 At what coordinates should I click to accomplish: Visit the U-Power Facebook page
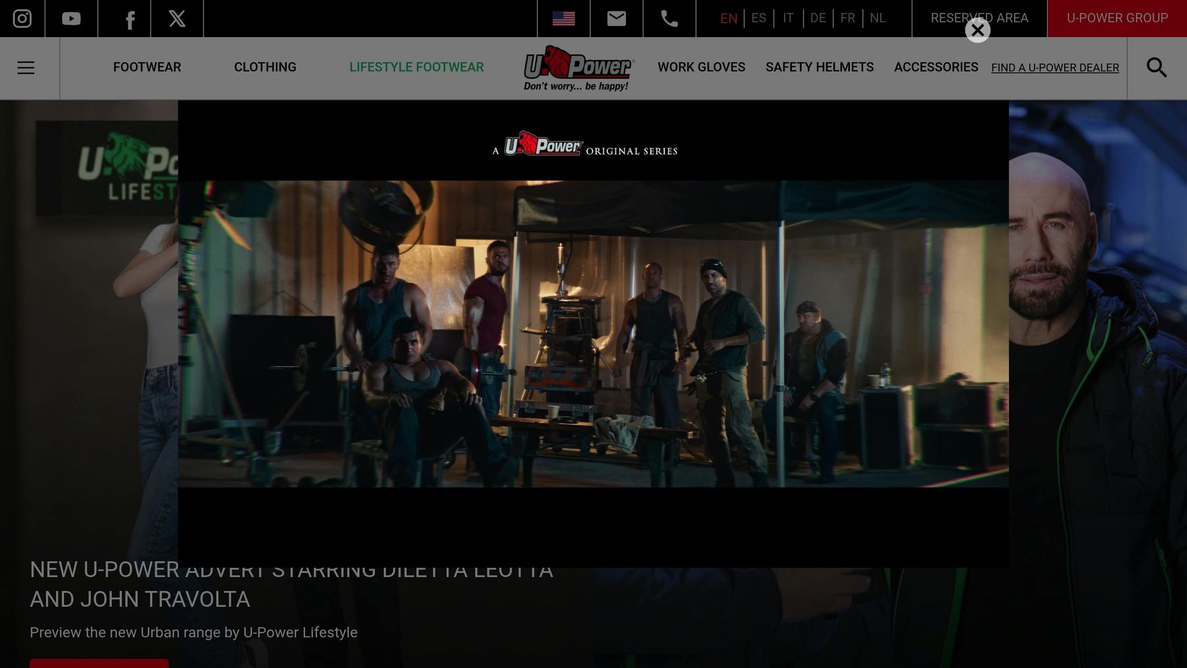[x=130, y=20]
